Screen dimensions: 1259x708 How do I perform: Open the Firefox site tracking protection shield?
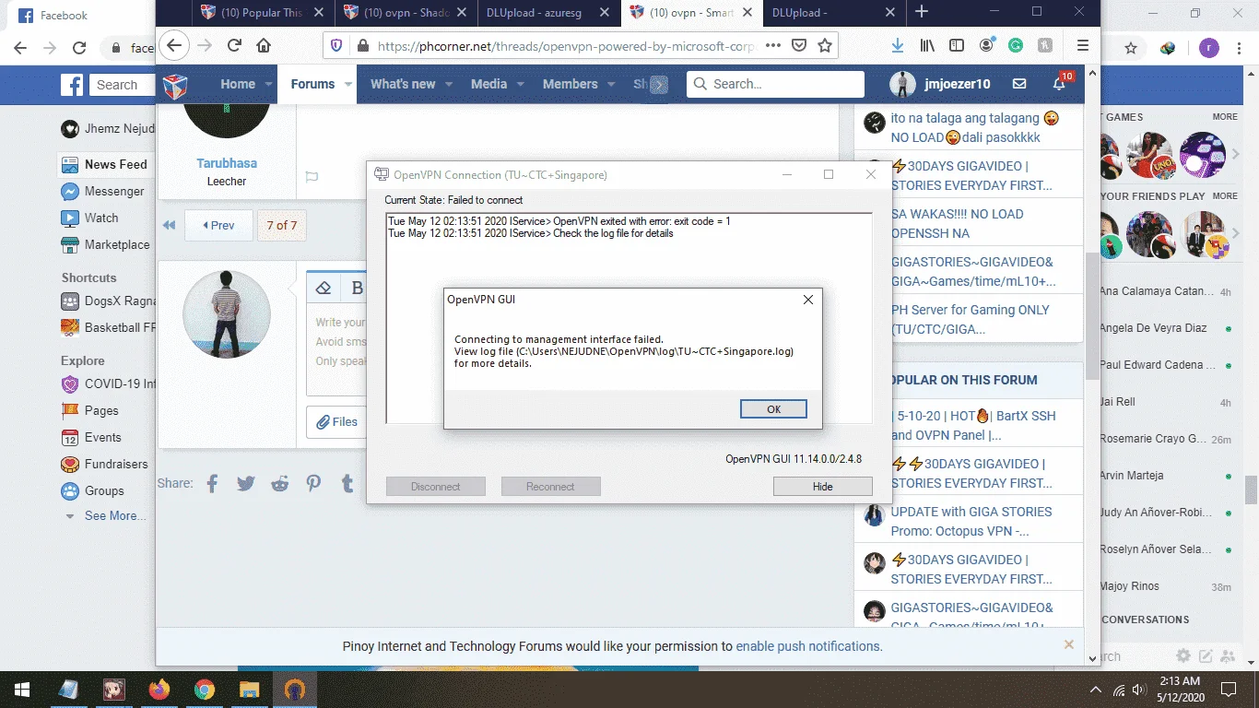point(336,45)
